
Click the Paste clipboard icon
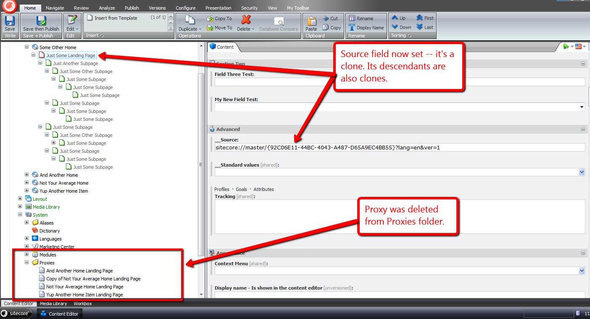coord(311,21)
